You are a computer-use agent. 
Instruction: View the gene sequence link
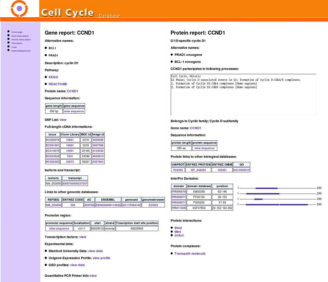tap(74, 111)
